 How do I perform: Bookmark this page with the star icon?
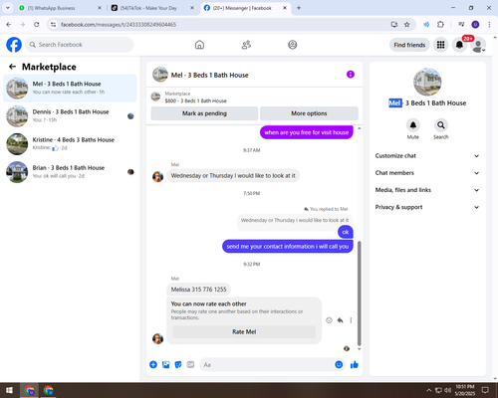(x=406, y=25)
